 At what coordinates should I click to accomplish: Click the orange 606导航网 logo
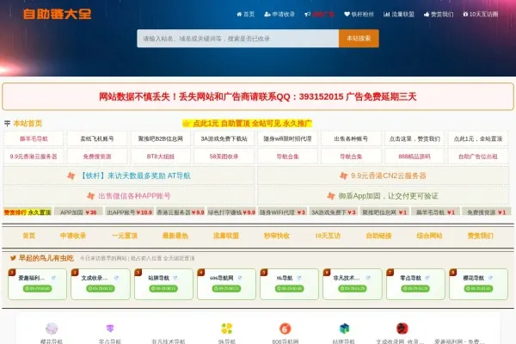285,329
